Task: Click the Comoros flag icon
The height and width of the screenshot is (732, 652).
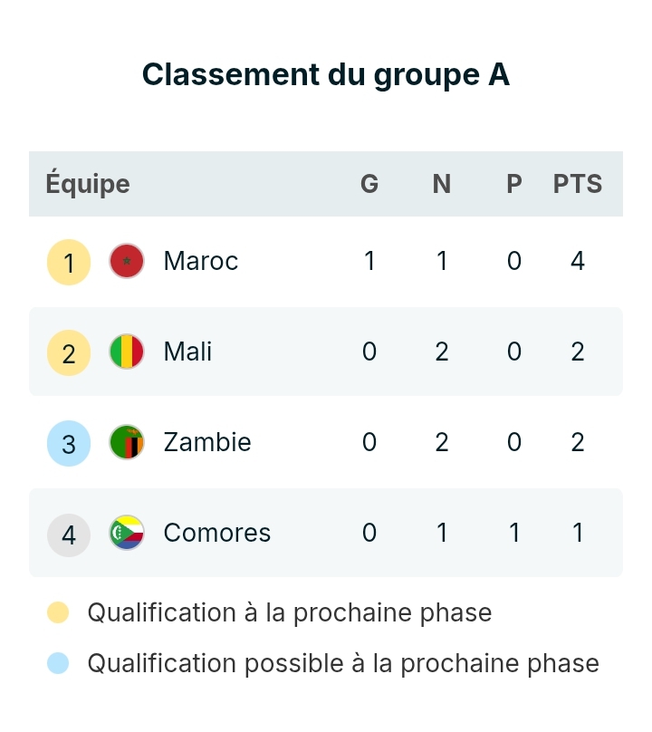Action: 127,533
